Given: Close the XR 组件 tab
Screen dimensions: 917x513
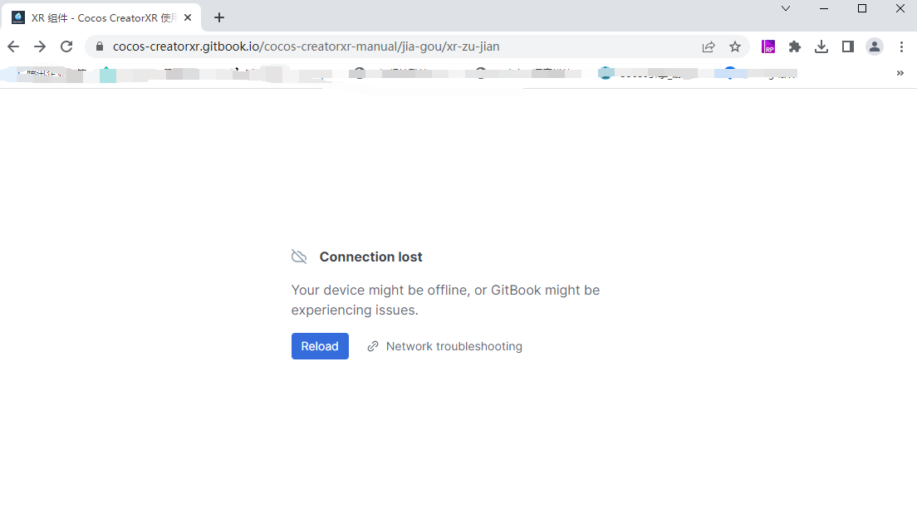Looking at the screenshot, I should 188,17.
